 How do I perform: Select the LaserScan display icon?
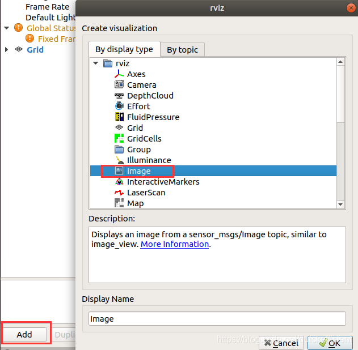coord(119,193)
